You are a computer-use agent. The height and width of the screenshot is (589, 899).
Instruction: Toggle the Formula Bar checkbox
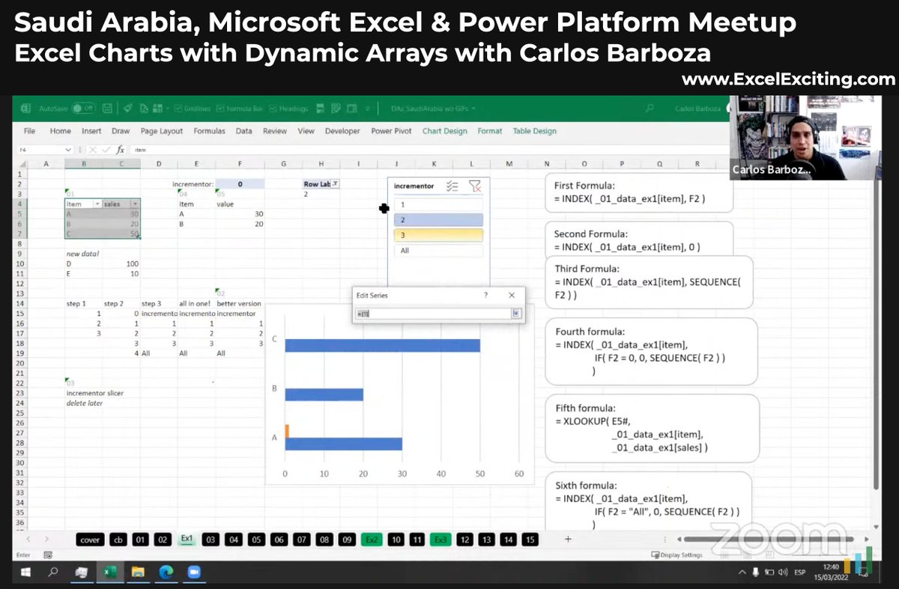click(220, 109)
